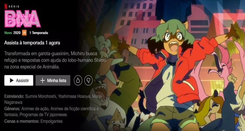Click the plus icon in Minha lista

[x=42, y=80]
